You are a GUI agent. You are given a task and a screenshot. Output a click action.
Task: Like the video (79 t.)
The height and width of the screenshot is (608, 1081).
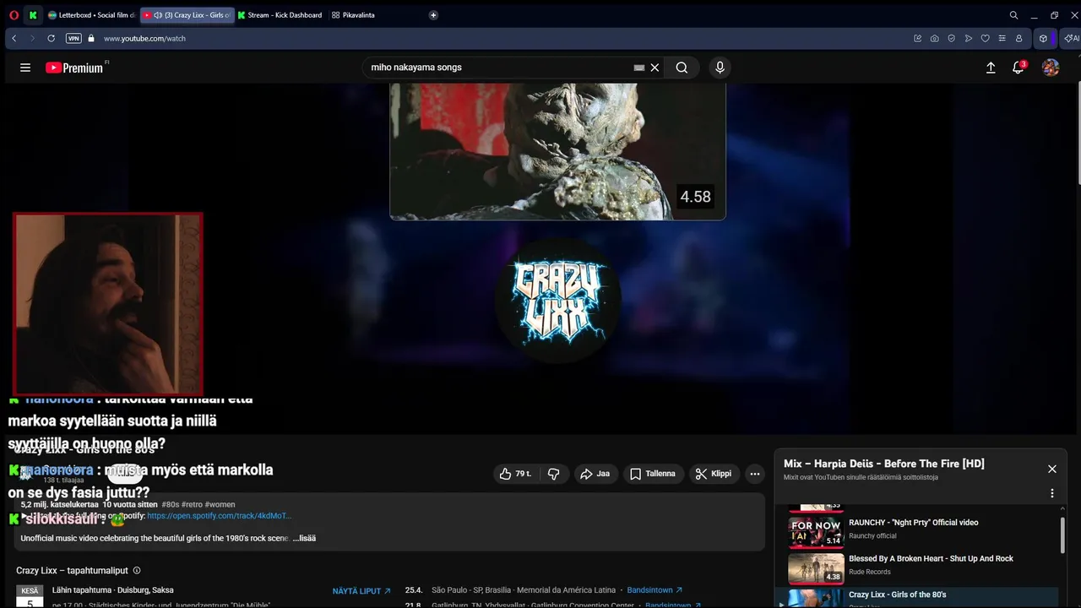coord(515,474)
